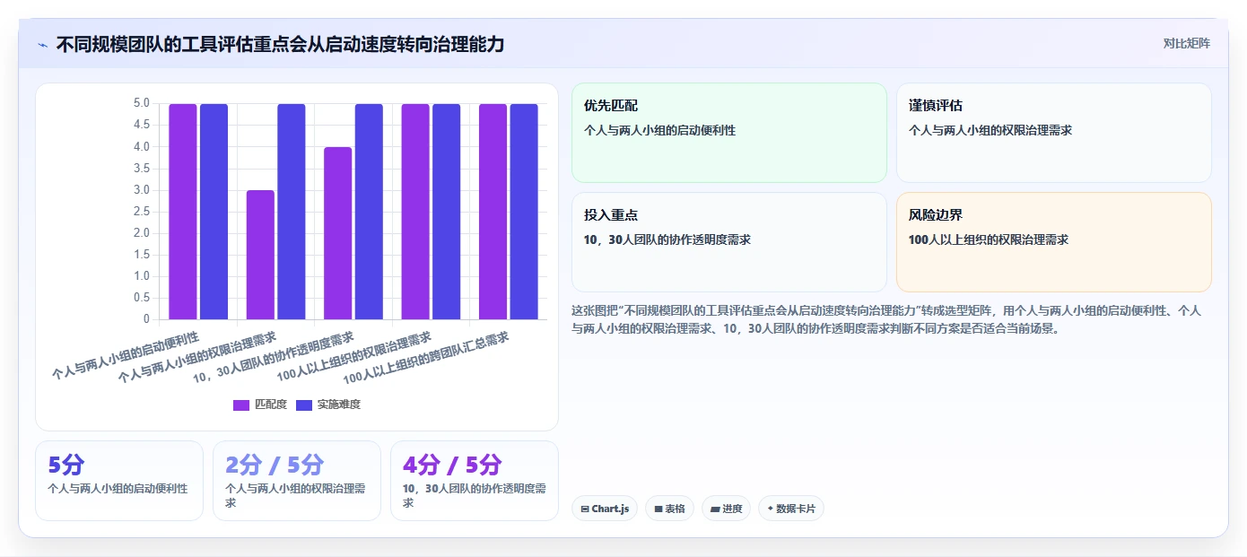Screen dimensions: 1247x557
Task: Click blue bar for 个人与两人小组的权限治理需求
Action: [292, 212]
